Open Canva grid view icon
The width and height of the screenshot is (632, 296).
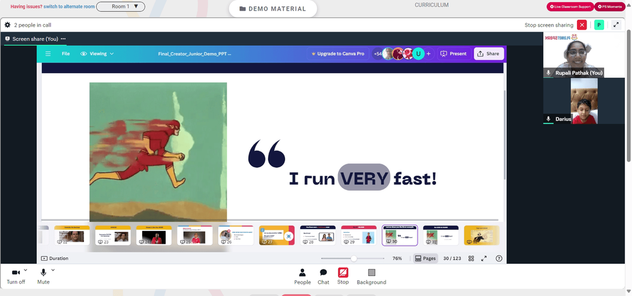[x=471, y=259]
